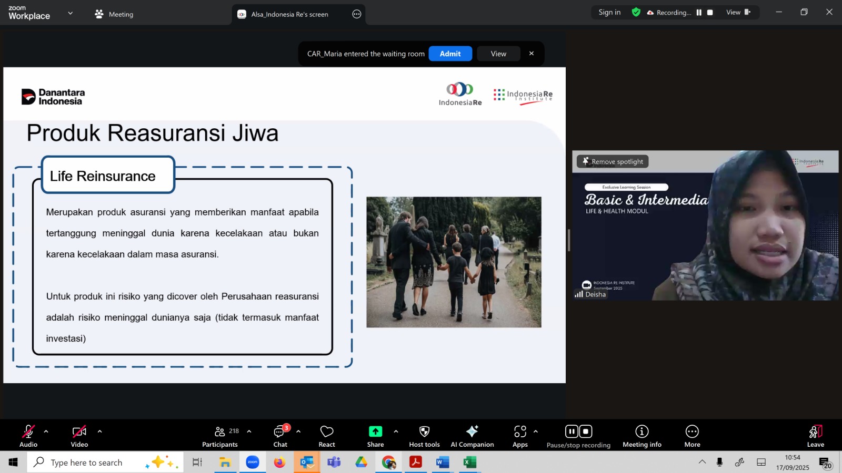
Task: Select the Alsa_Indonesia Re's screen tab
Action: coord(289,14)
